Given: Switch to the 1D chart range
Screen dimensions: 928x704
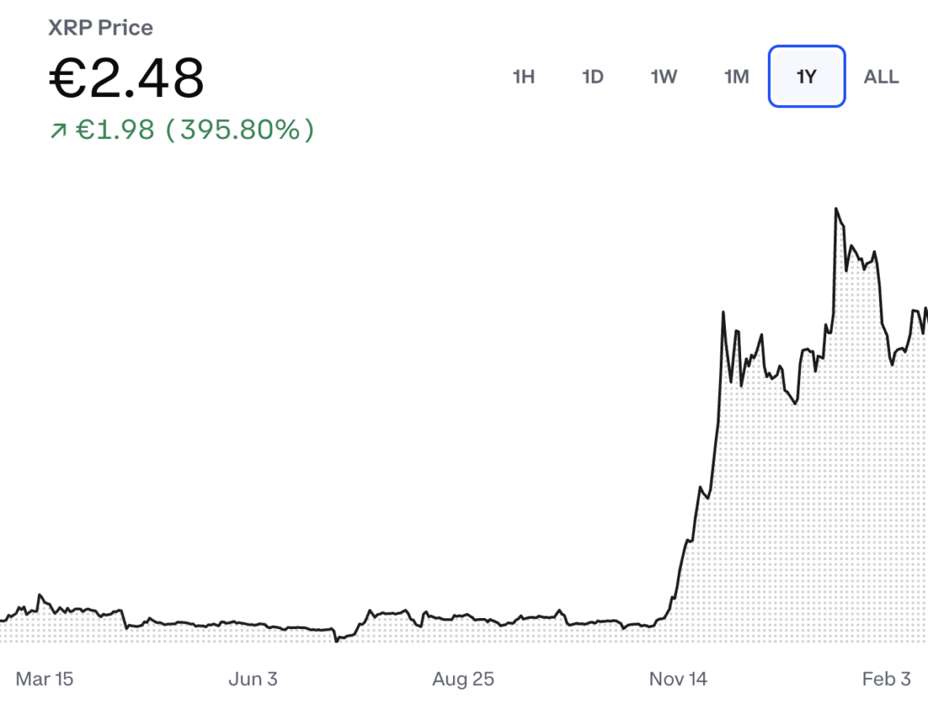Looking at the screenshot, I should 593,77.
